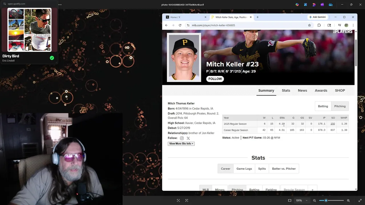Click Mitch Keller headshot photo
365x205 pixels.
(184, 58)
